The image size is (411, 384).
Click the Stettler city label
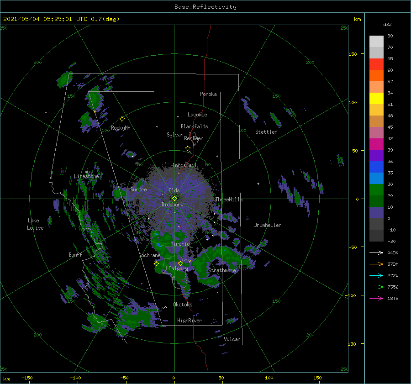point(266,132)
